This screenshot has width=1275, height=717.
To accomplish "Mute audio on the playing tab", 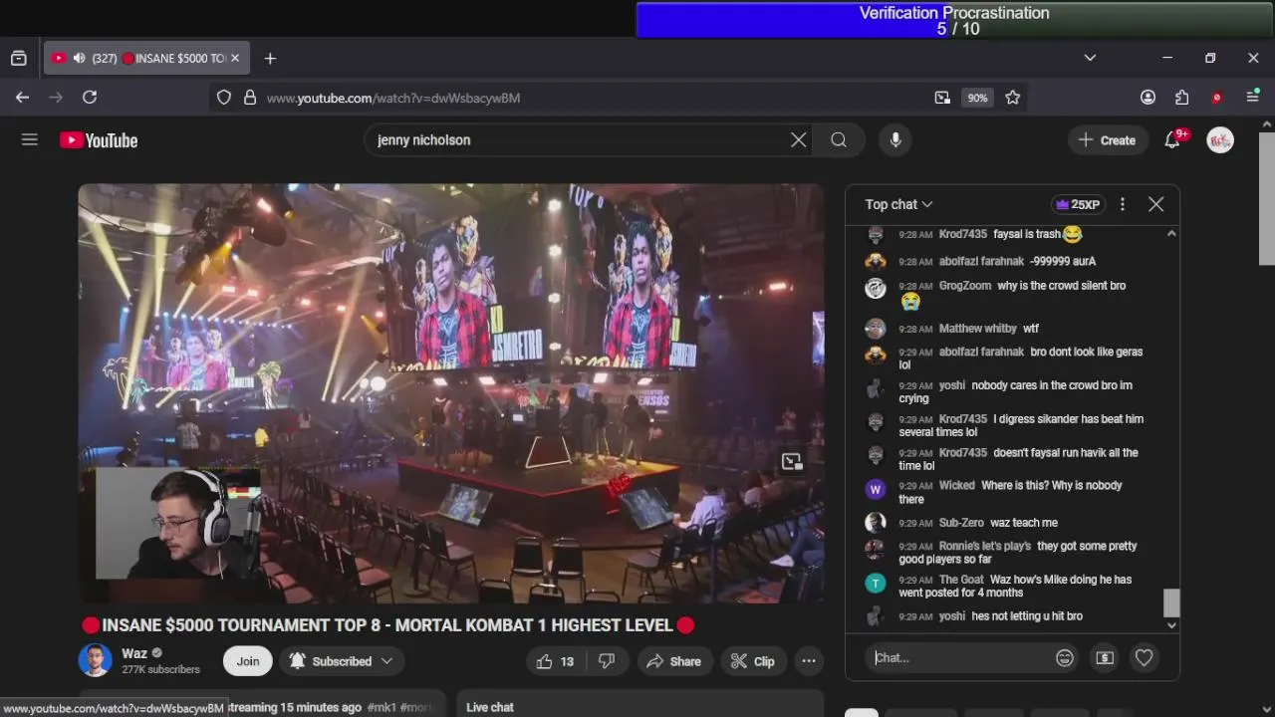I will pyautogui.click(x=79, y=59).
